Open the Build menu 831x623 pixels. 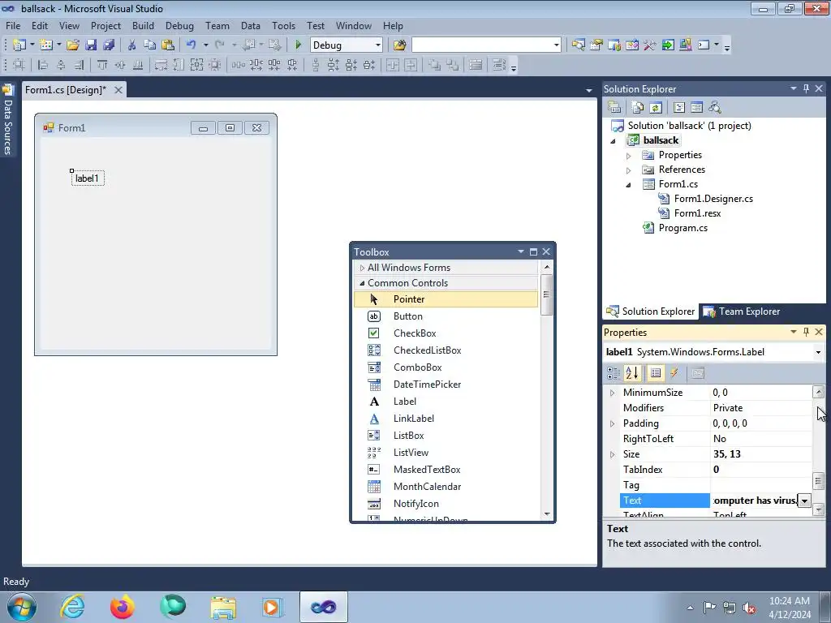[143, 25]
